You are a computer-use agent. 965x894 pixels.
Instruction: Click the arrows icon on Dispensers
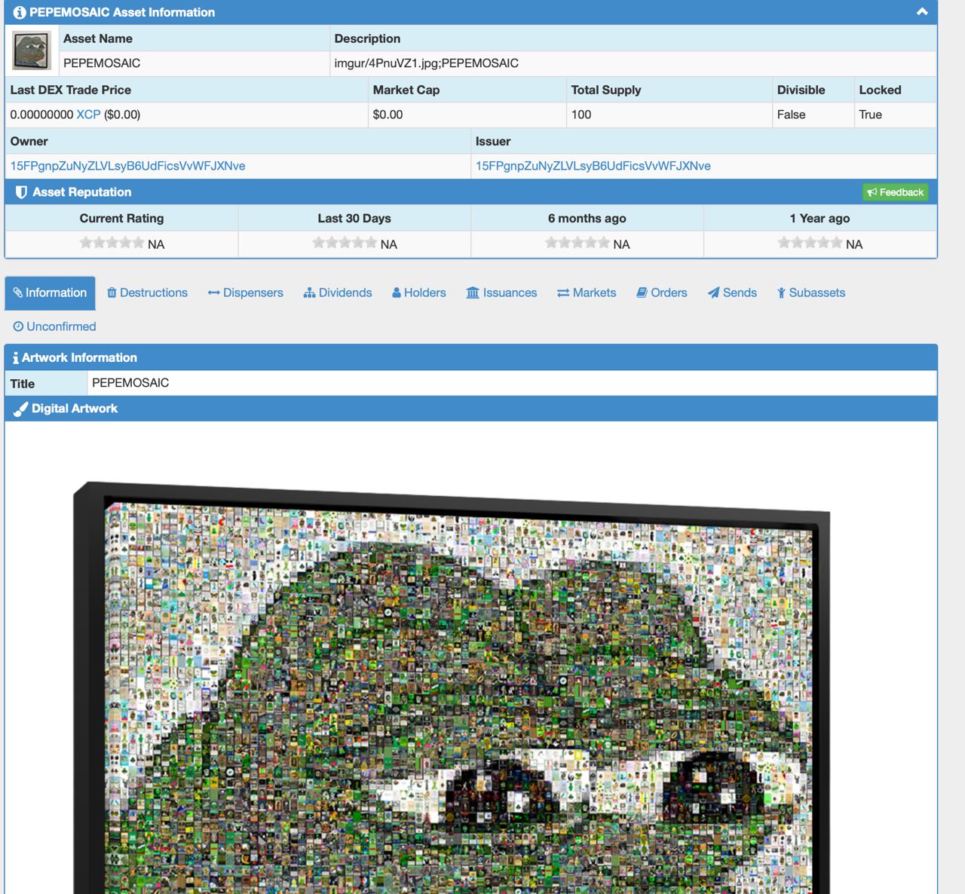point(213,293)
